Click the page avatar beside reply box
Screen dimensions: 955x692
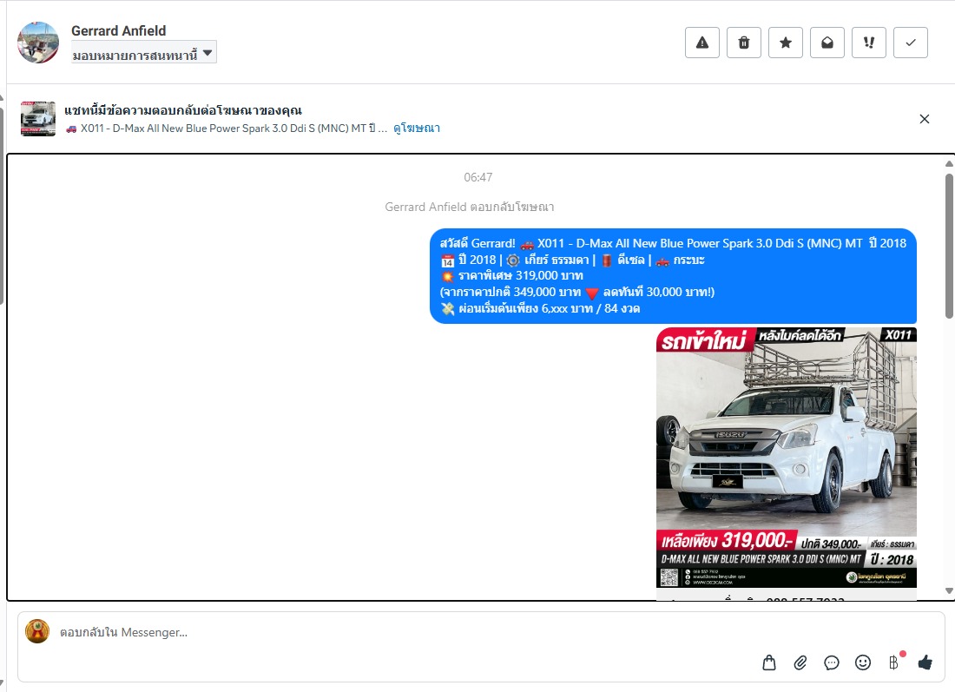point(37,632)
